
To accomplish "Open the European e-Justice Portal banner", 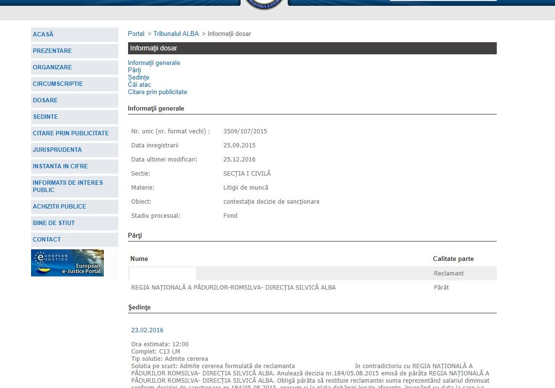I will pos(67,263).
